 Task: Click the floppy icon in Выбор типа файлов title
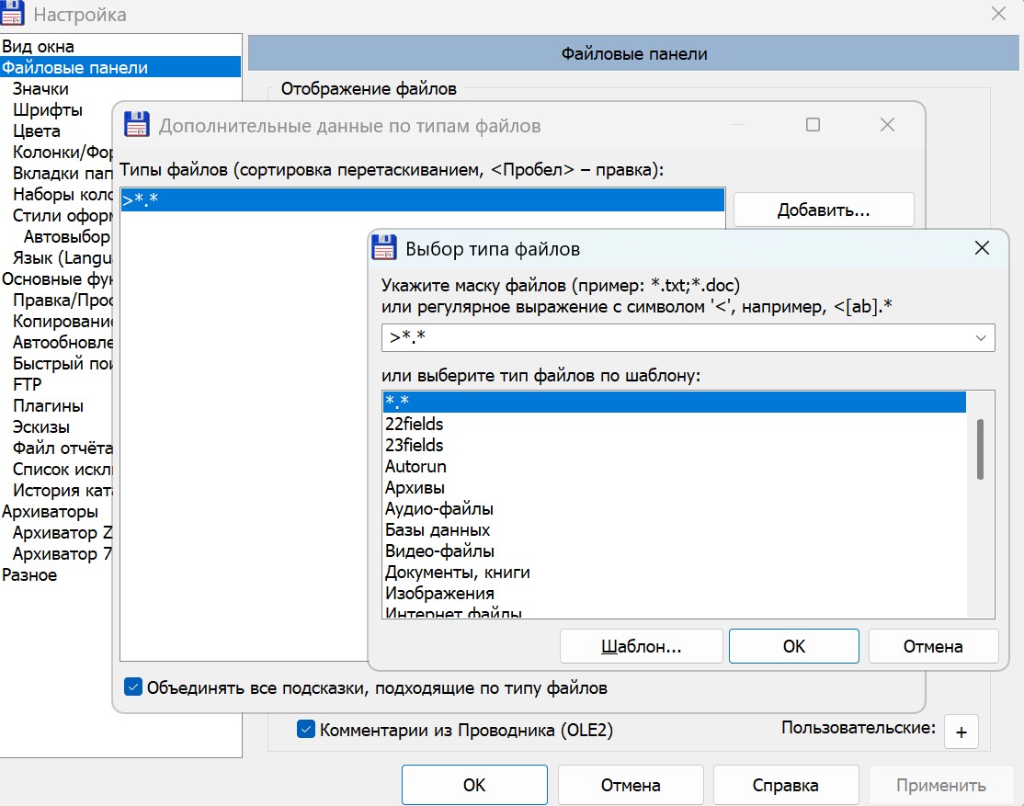(x=384, y=249)
